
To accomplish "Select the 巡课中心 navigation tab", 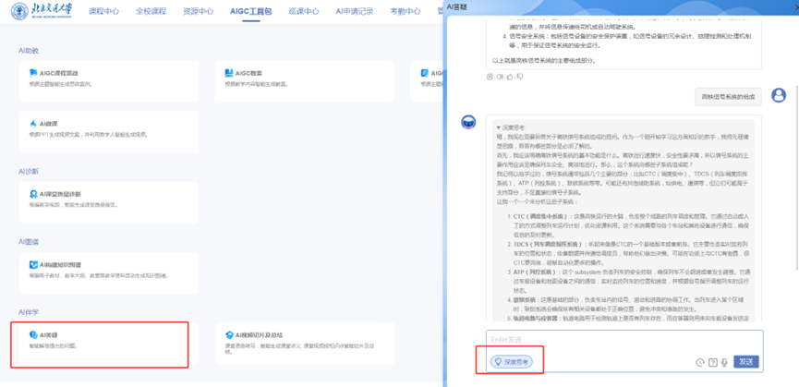I will tap(302, 12).
